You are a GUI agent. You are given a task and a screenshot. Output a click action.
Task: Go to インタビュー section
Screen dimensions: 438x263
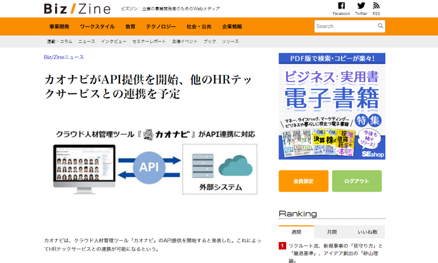coord(114,41)
